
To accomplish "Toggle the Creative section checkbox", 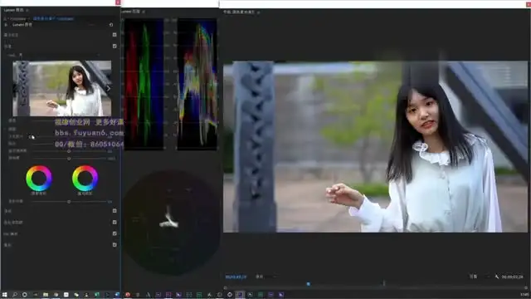I will 114,46.
